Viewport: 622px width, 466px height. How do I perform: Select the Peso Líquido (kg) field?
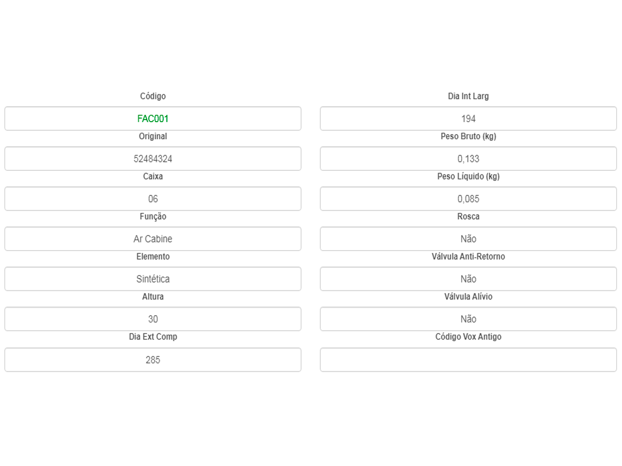coord(468,199)
